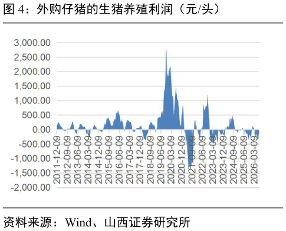Click the 2019-06-09 date label

(x=161, y=160)
